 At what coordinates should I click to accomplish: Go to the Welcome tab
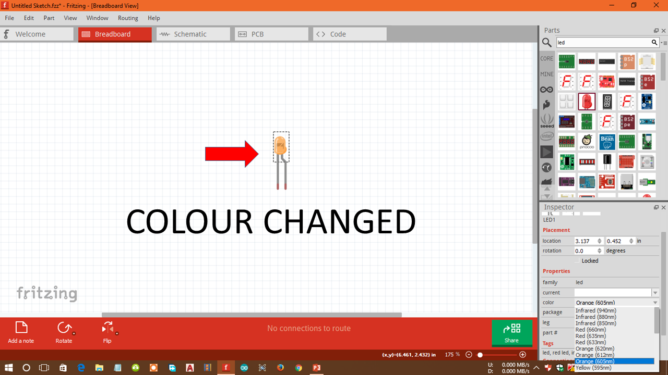tap(37, 34)
